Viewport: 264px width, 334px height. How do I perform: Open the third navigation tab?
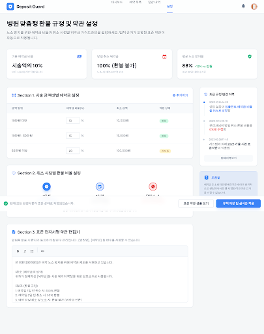(x=154, y=2)
